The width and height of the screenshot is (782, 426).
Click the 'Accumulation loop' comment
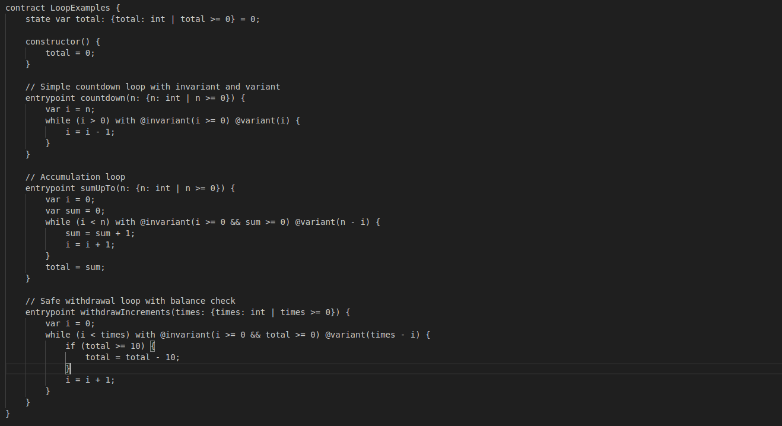(x=75, y=177)
